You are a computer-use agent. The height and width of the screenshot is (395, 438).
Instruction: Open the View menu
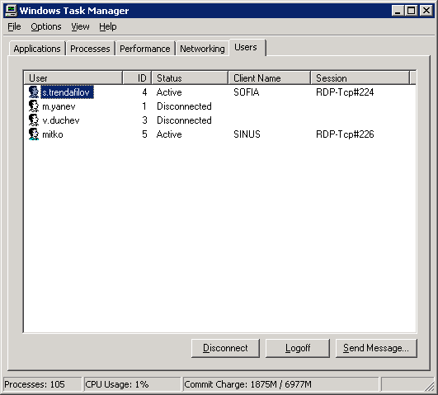coord(80,27)
